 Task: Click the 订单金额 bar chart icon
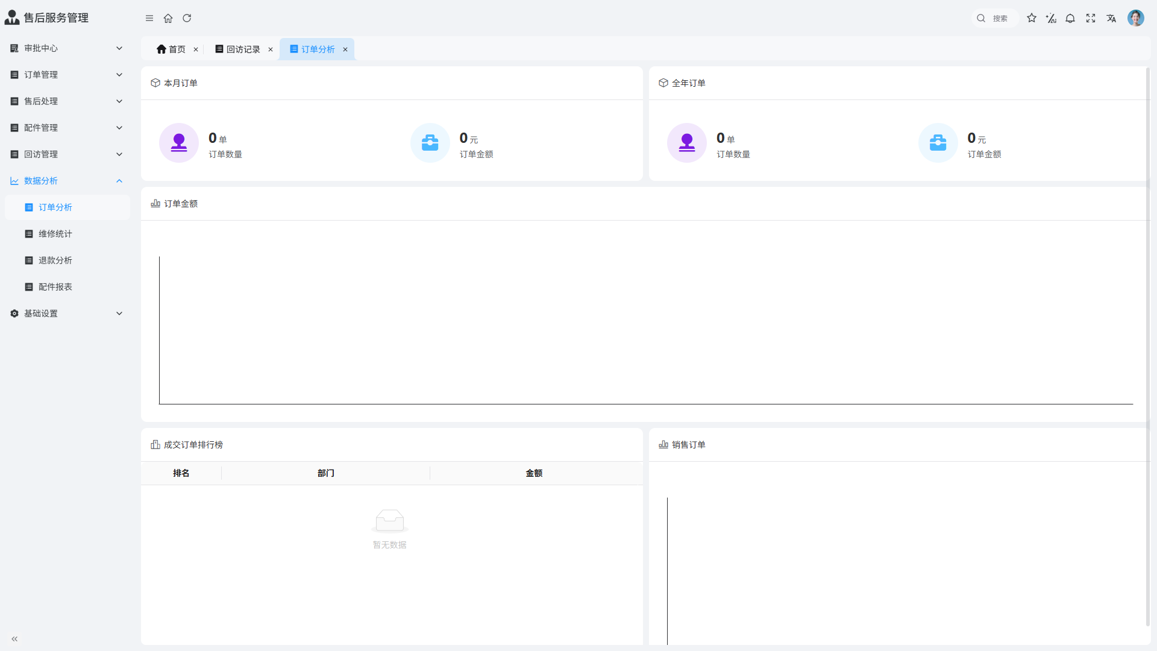coord(155,204)
